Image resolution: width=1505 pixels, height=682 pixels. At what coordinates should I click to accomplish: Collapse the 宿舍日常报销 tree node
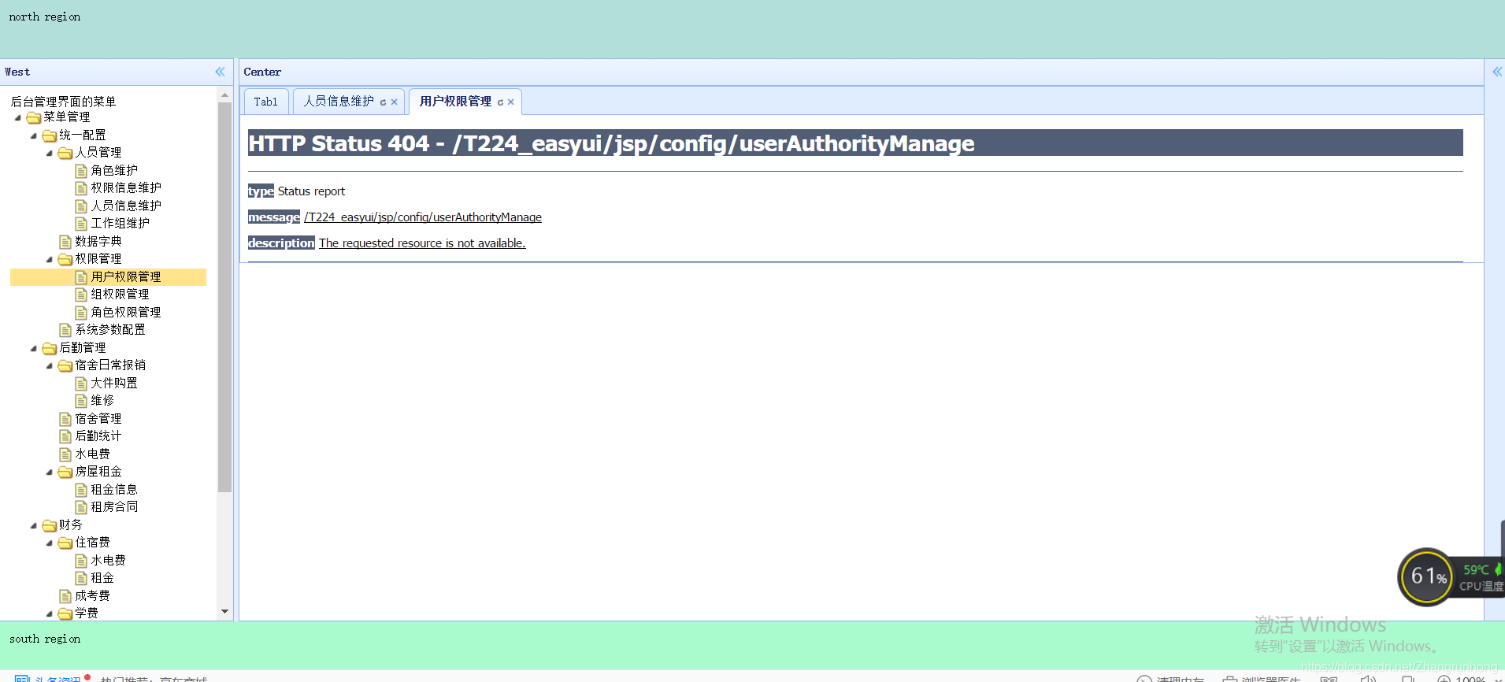[50, 365]
